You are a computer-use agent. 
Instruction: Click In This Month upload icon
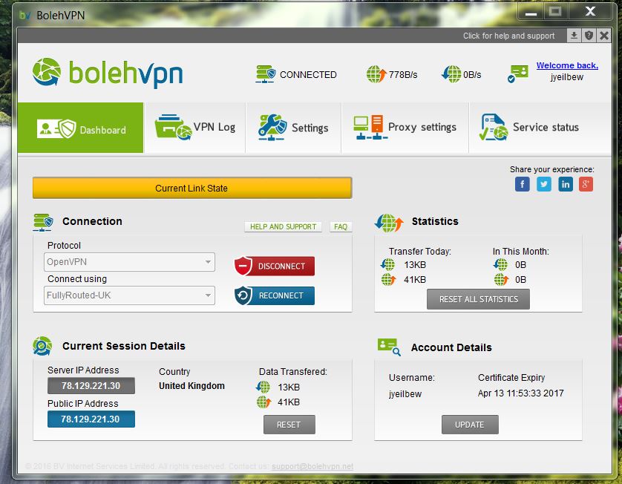pyautogui.click(x=502, y=280)
